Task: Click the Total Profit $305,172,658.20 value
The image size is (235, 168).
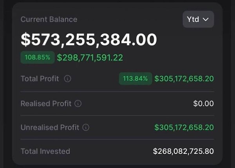Action: pos(184,79)
